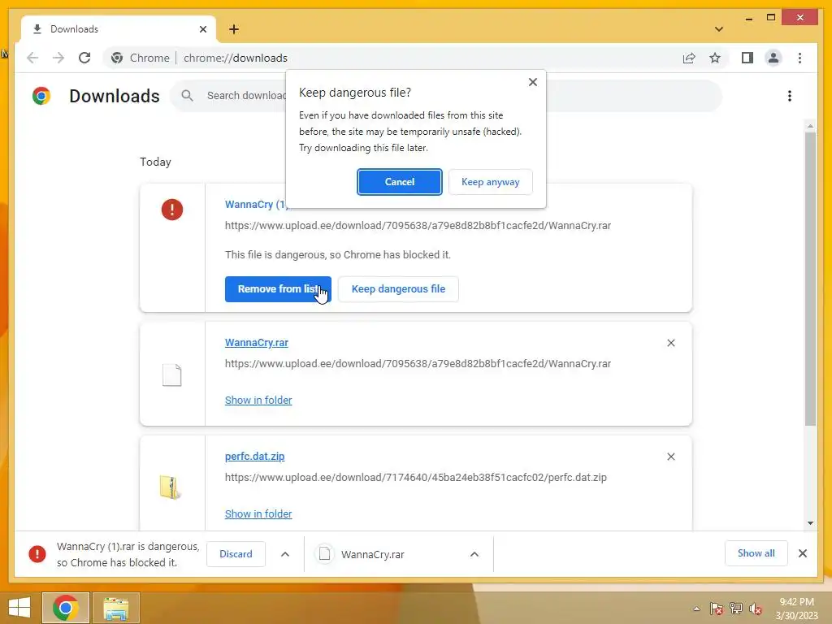
Task: Click the taskbar clock showing 9:42 PM
Action: [x=796, y=602]
